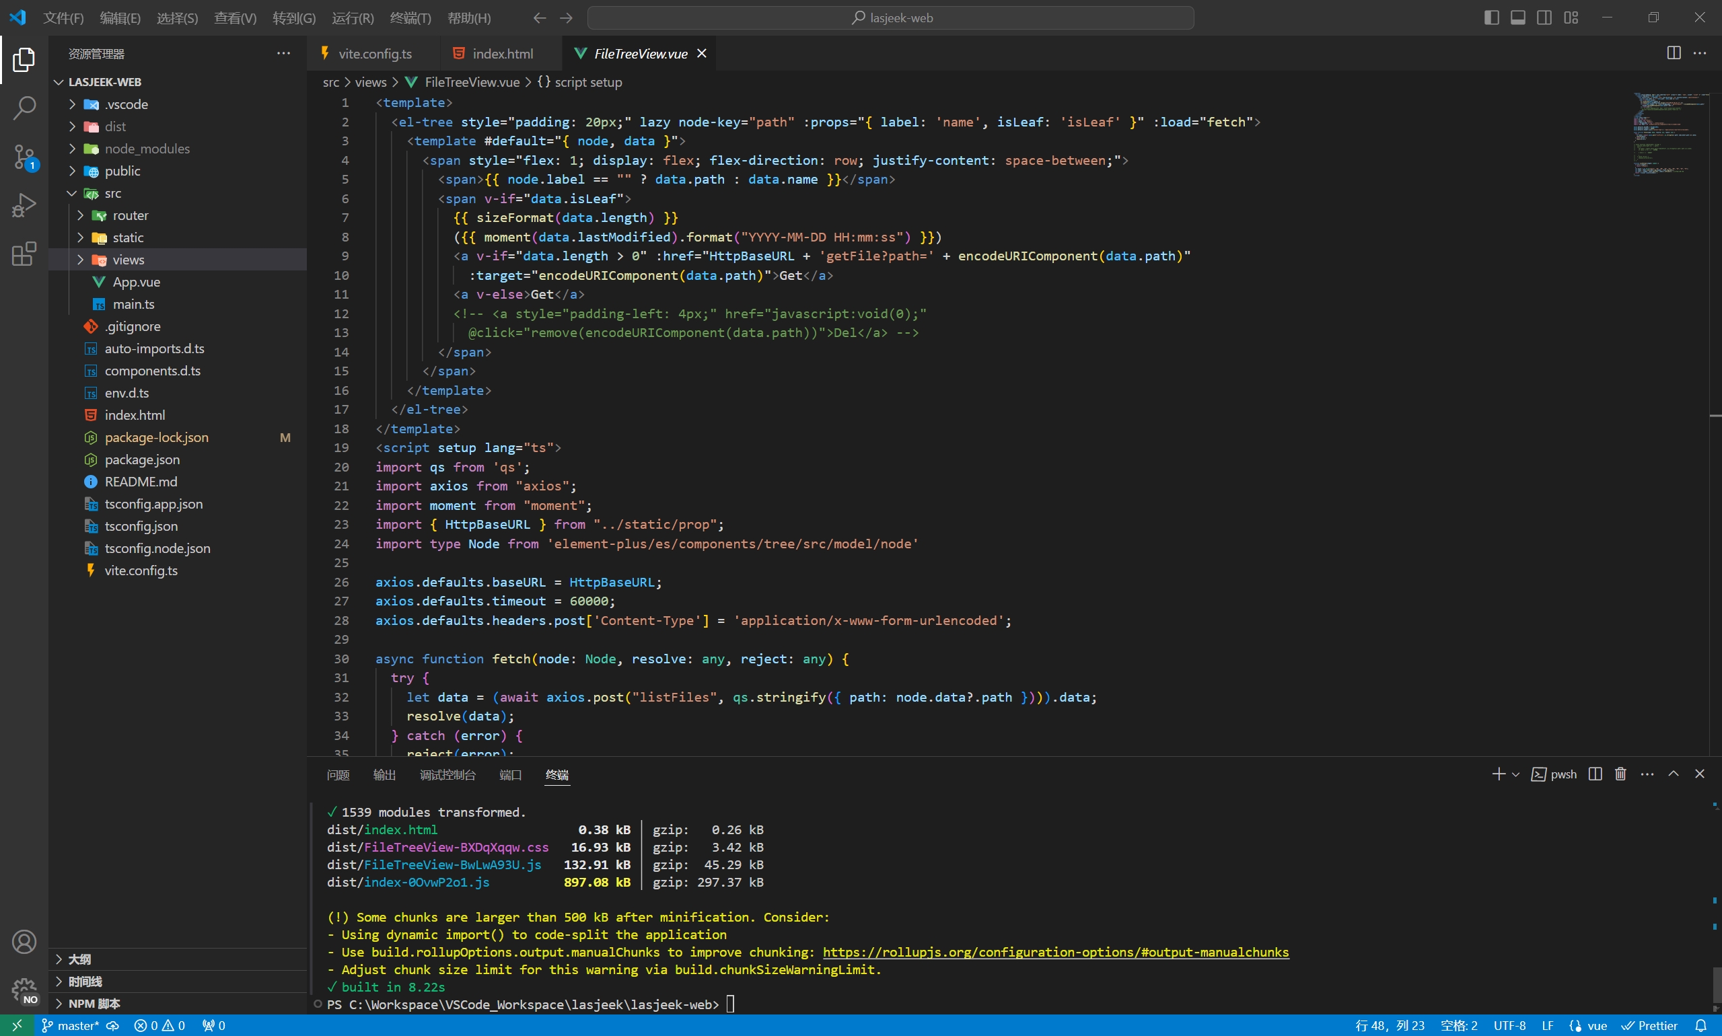Open notifications bell in status bar
The image size is (1722, 1036).
(x=1702, y=1025)
